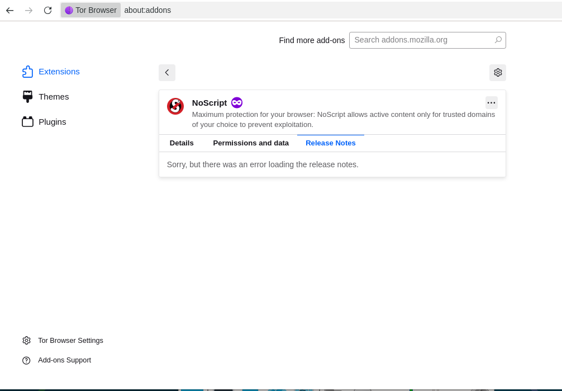Switch to Permissions and data tab
This screenshot has width=562, height=391.
(x=251, y=143)
